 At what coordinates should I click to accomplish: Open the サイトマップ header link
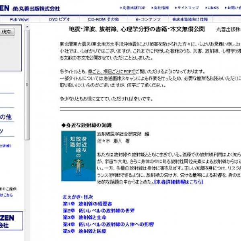coord(187,8)
